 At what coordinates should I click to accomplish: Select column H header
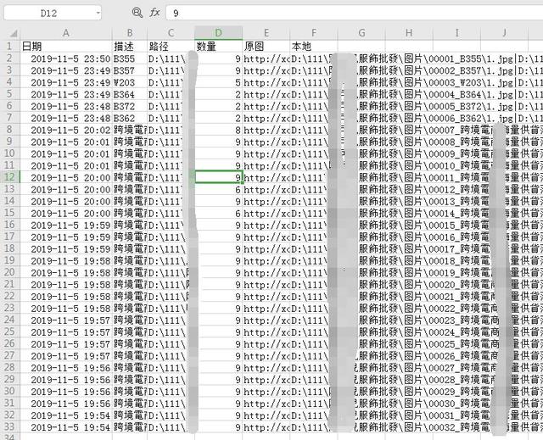point(409,33)
